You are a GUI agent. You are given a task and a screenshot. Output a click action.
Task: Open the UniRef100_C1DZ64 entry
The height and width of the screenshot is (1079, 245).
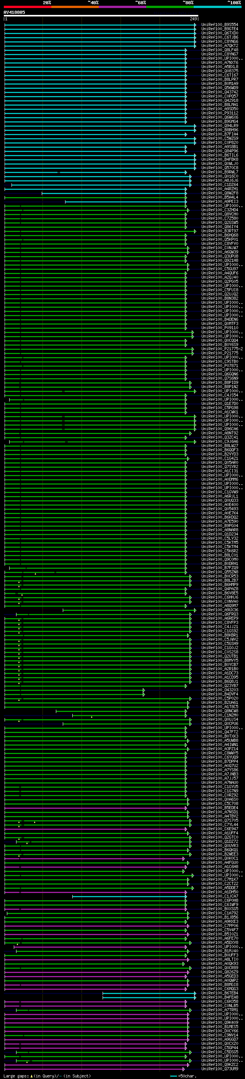click(220, 185)
